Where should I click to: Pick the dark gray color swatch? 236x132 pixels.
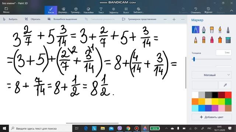coord(208,95)
